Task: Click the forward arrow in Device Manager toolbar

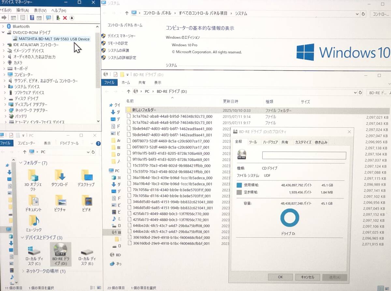Action: coord(4,18)
